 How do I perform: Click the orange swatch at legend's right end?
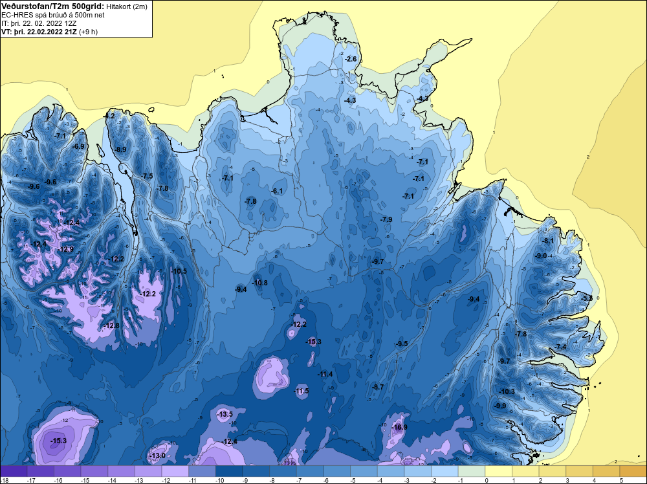pos(633,471)
